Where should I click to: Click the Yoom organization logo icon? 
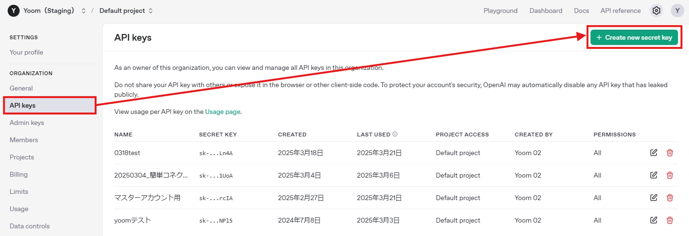[13, 11]
